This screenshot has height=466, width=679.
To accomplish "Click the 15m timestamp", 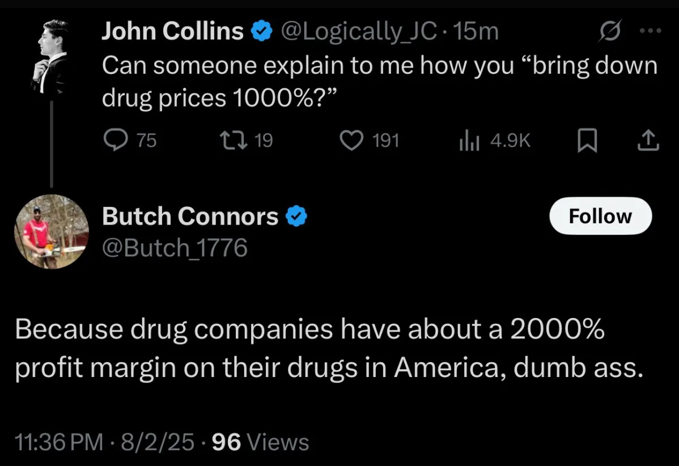I will (476, 31).
